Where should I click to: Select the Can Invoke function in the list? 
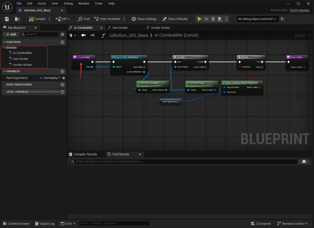click(x=21, y=59)
